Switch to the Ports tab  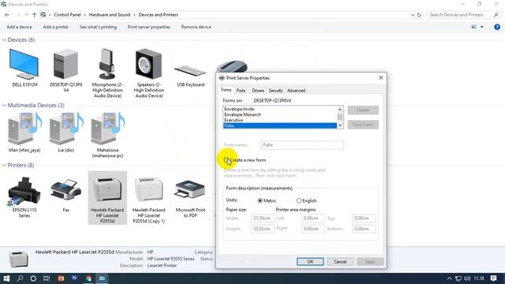[241, 91]
